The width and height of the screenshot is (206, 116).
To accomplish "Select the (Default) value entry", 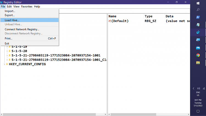I will click(x=120, y=21).
